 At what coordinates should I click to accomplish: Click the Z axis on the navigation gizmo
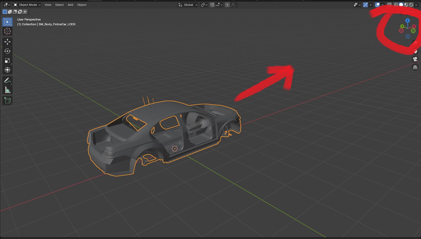pos(407,20)
